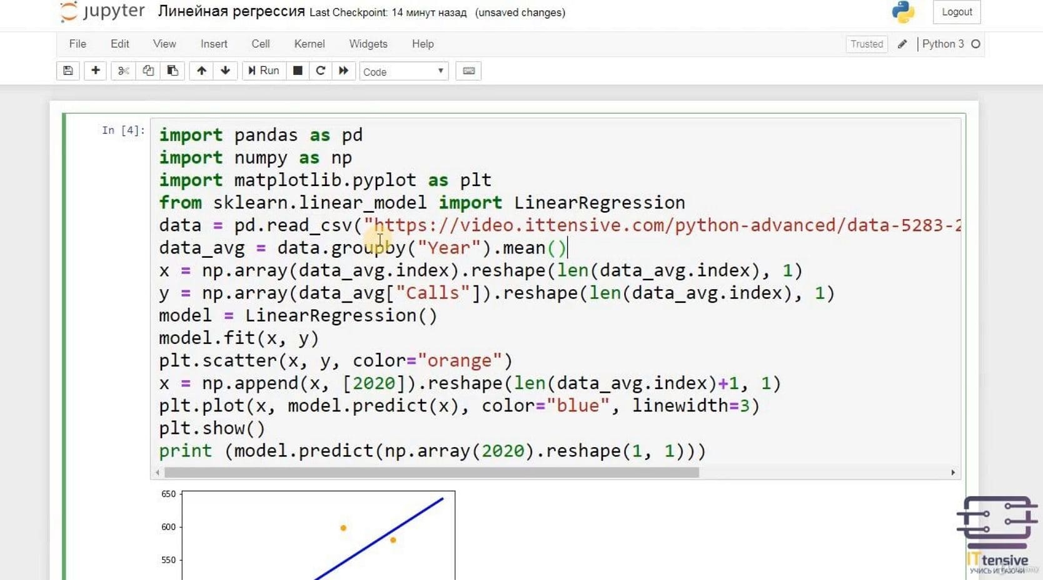Rename notebook title Линейная регрессия
The height and width of the screenshot is (580, 1043).
231,12
